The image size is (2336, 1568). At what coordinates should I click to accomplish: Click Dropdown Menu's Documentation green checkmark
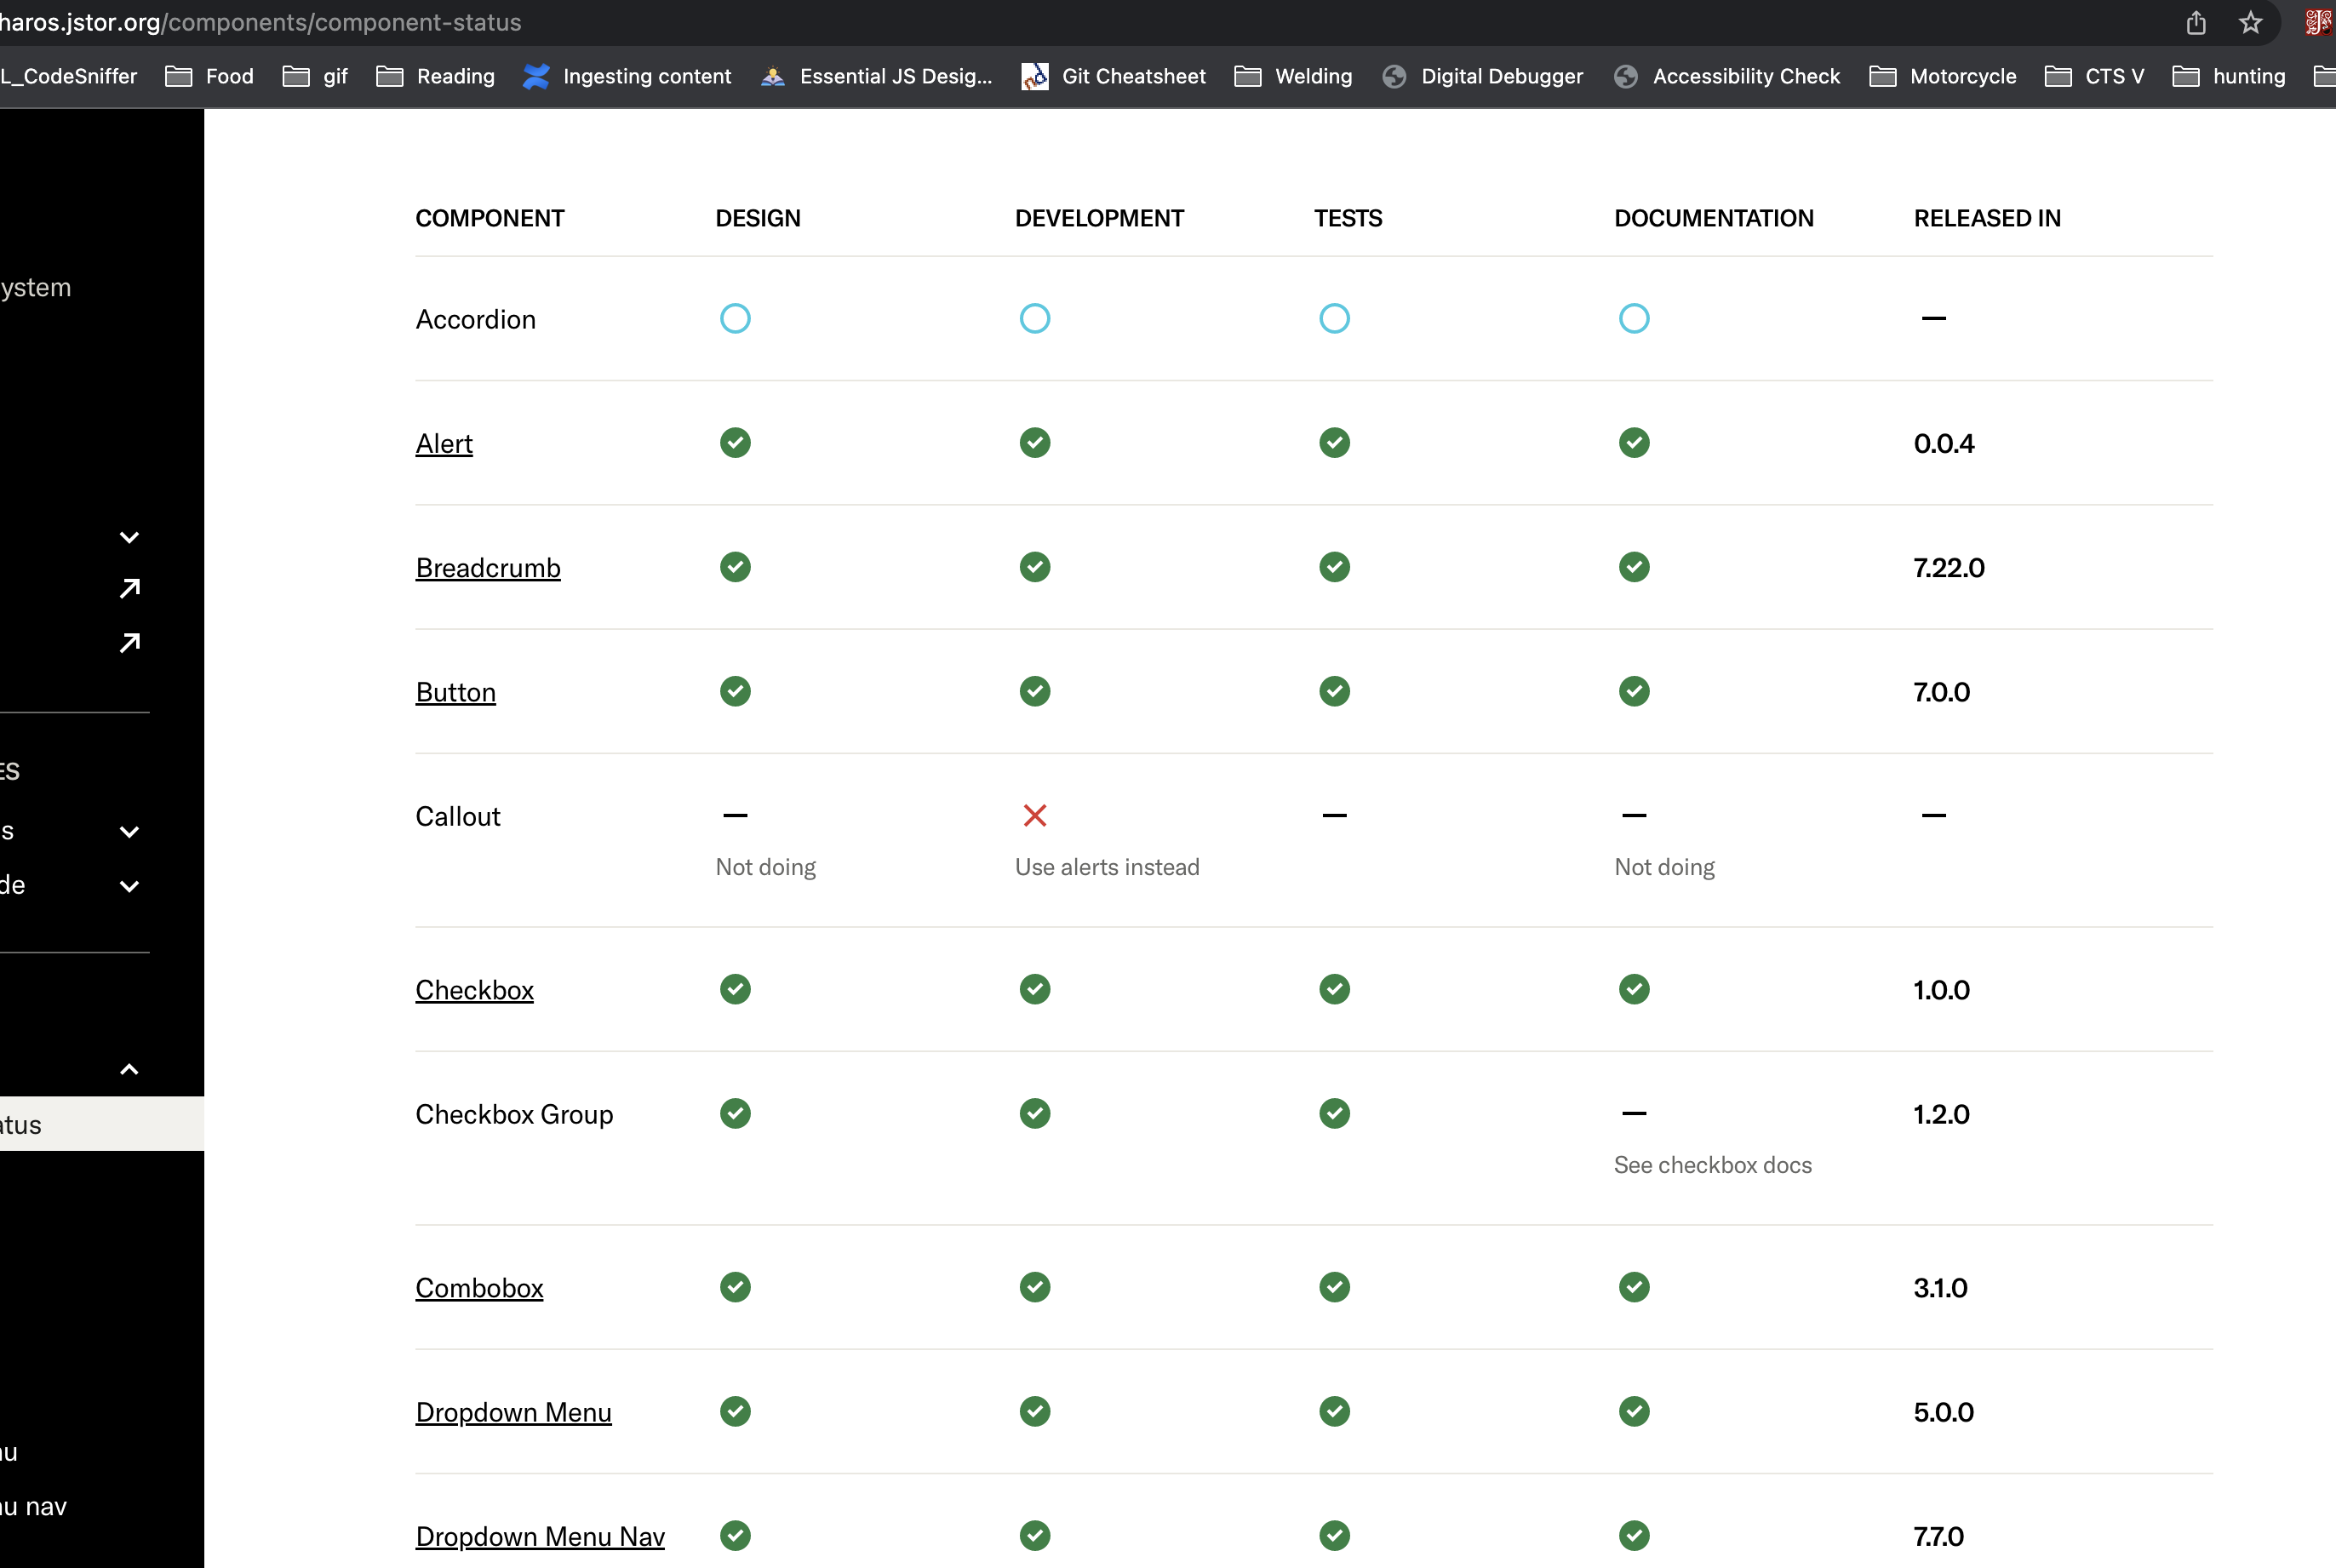pos(1634,1411)
